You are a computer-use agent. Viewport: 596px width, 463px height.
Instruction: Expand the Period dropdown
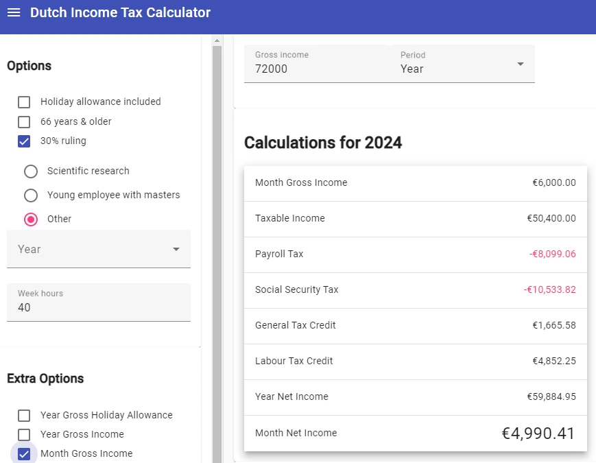[463, 64]
